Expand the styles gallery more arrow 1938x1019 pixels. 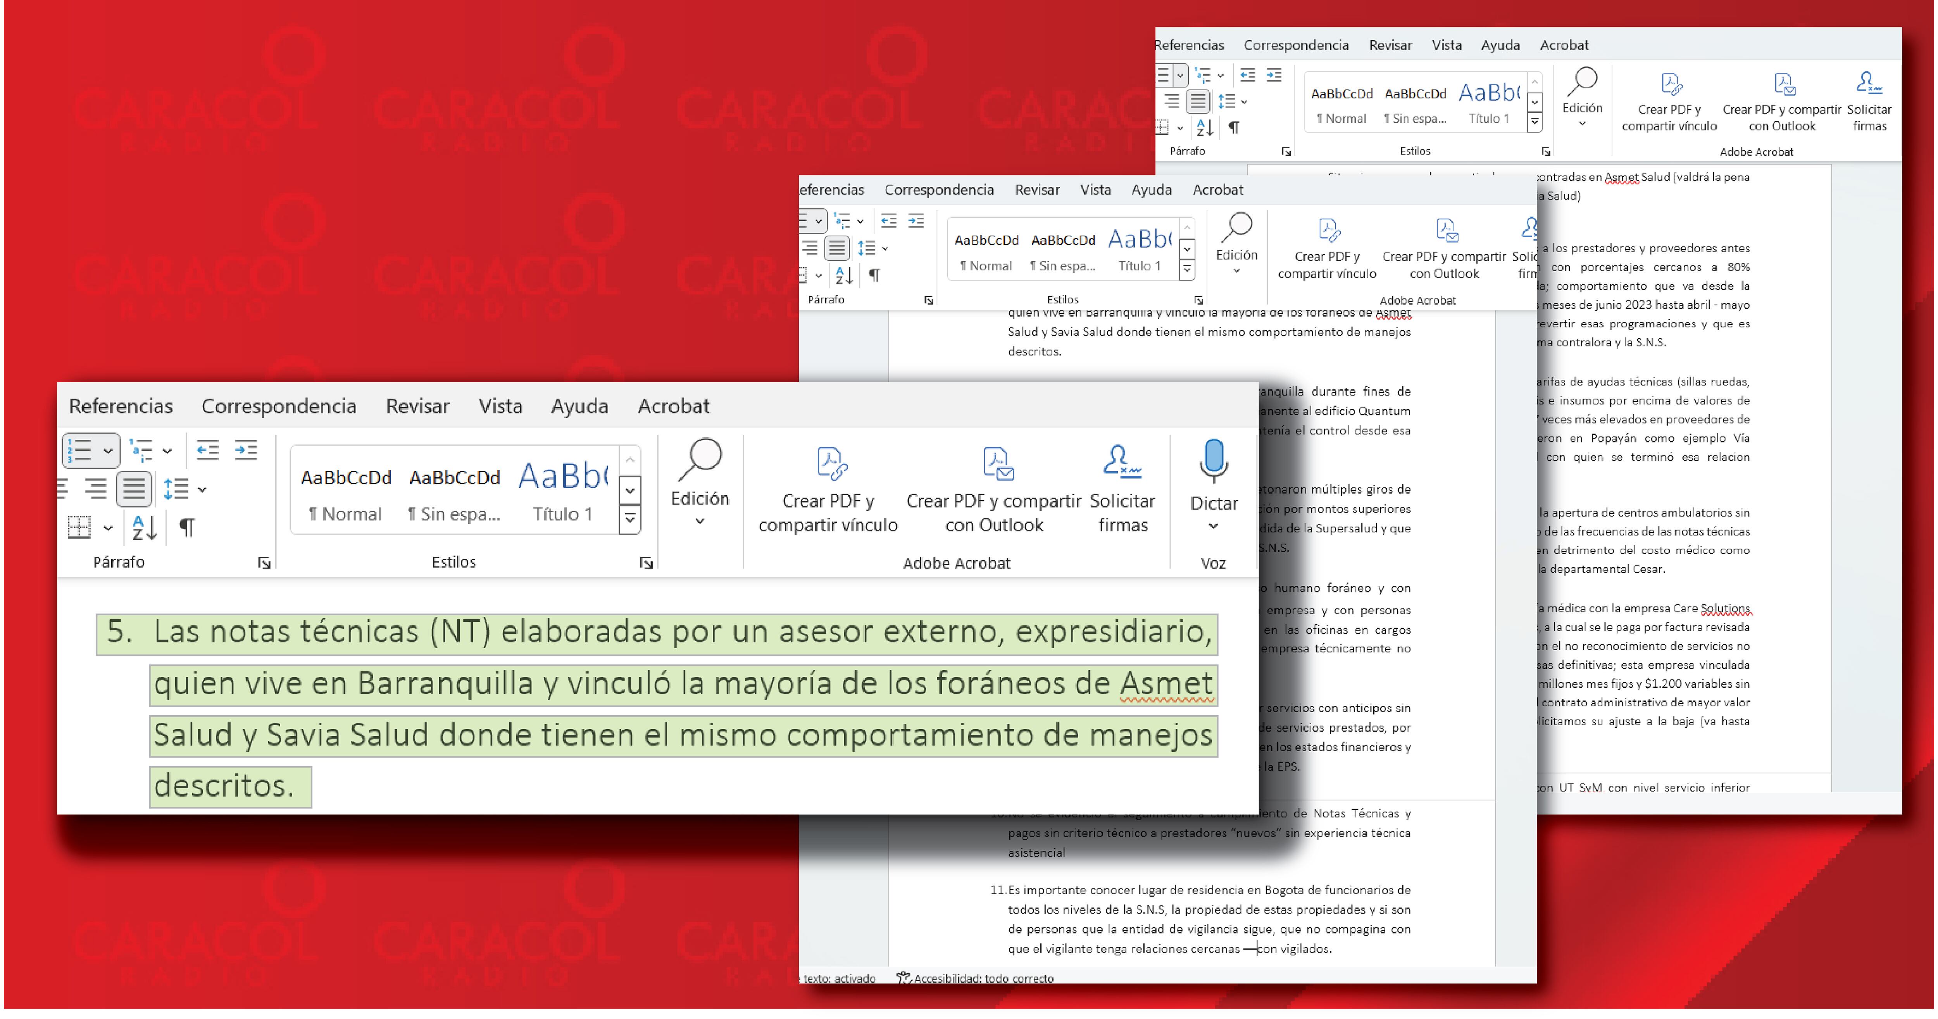[x=631, y=519]
